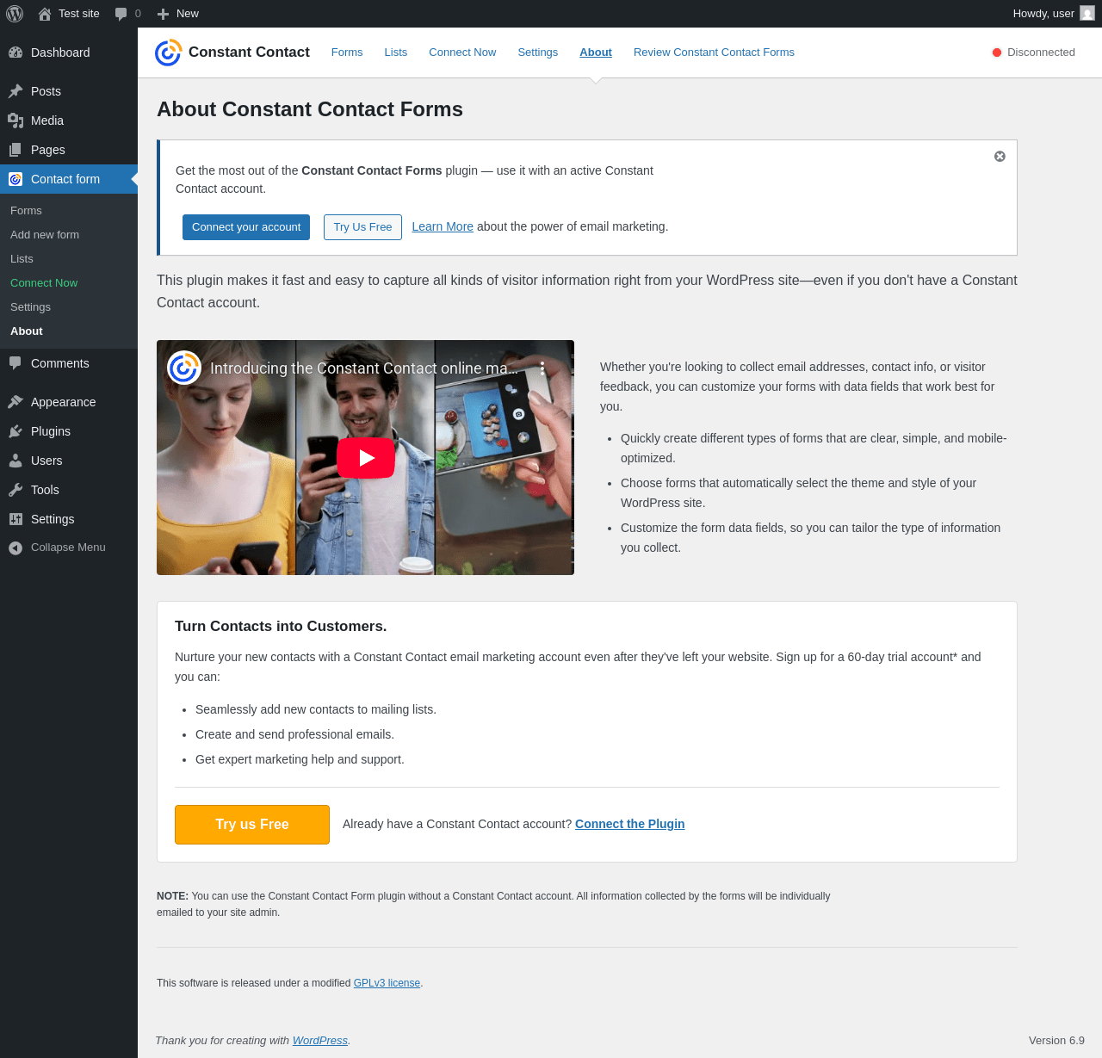Click the Users menu label

click(46, 461)
